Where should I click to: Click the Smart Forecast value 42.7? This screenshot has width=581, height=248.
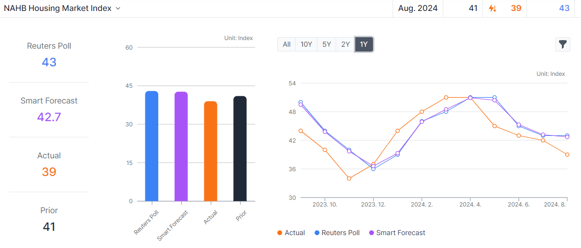(x=49, y=117)
